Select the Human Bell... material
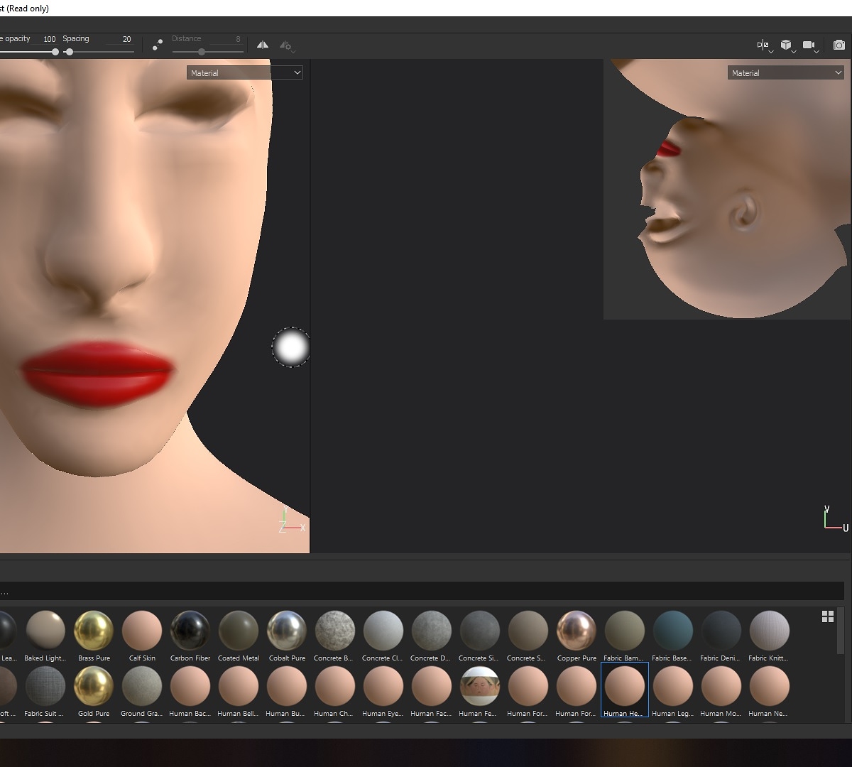The image size is (852, 767). tap(239, 692)
